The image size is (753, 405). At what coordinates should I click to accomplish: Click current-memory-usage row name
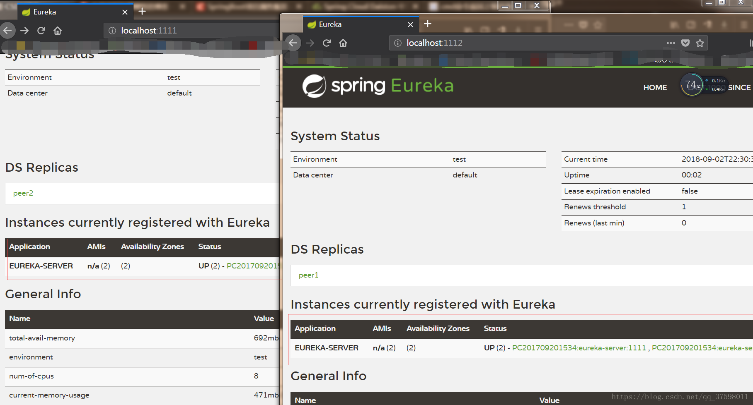49,395
